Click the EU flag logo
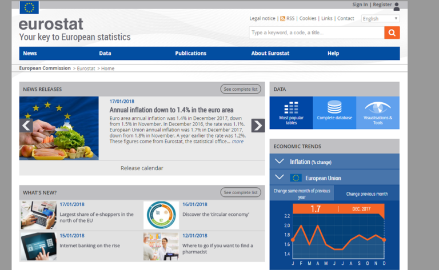The height and width of the screenshot is (270, 439). coord(29,7)
